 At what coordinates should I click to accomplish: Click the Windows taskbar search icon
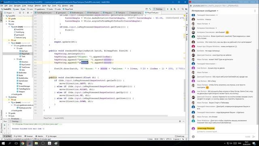10,143
